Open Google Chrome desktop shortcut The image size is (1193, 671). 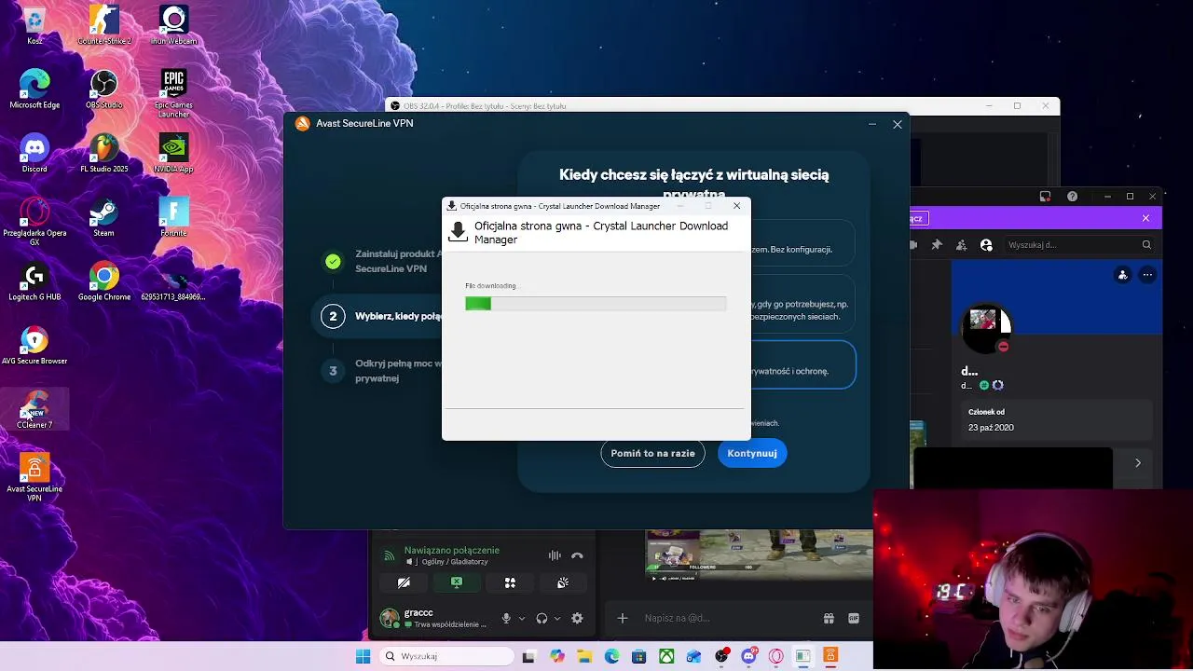(x=103, y=281)
